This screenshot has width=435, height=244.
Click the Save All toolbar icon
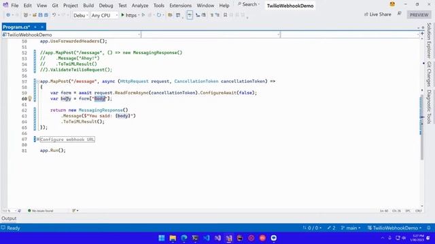[46, 15]
